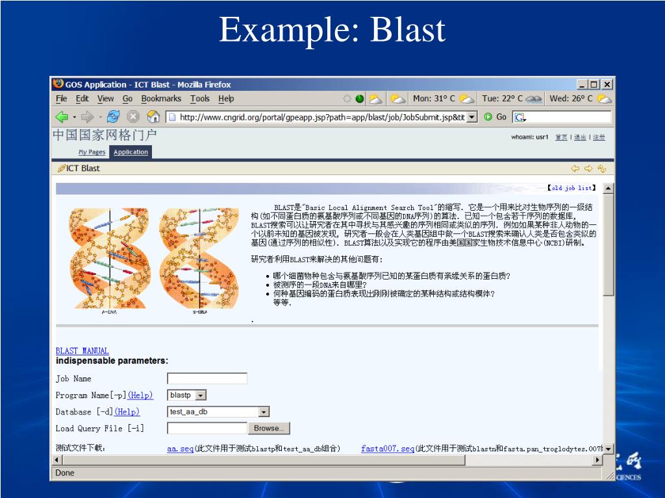Click the current weather cloud-sun icon
665x498 pixels.
click(376, 99)
